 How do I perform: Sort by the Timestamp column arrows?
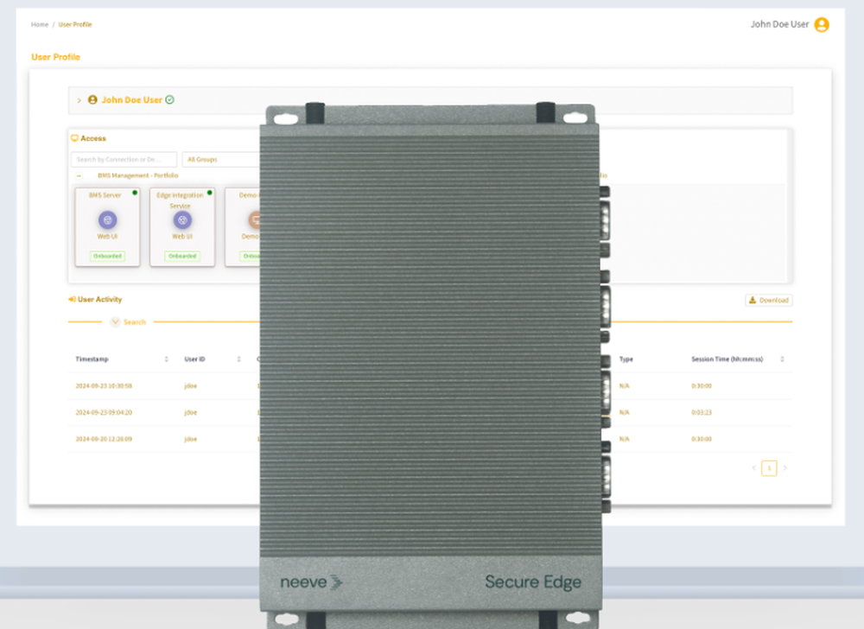[167, 359]
